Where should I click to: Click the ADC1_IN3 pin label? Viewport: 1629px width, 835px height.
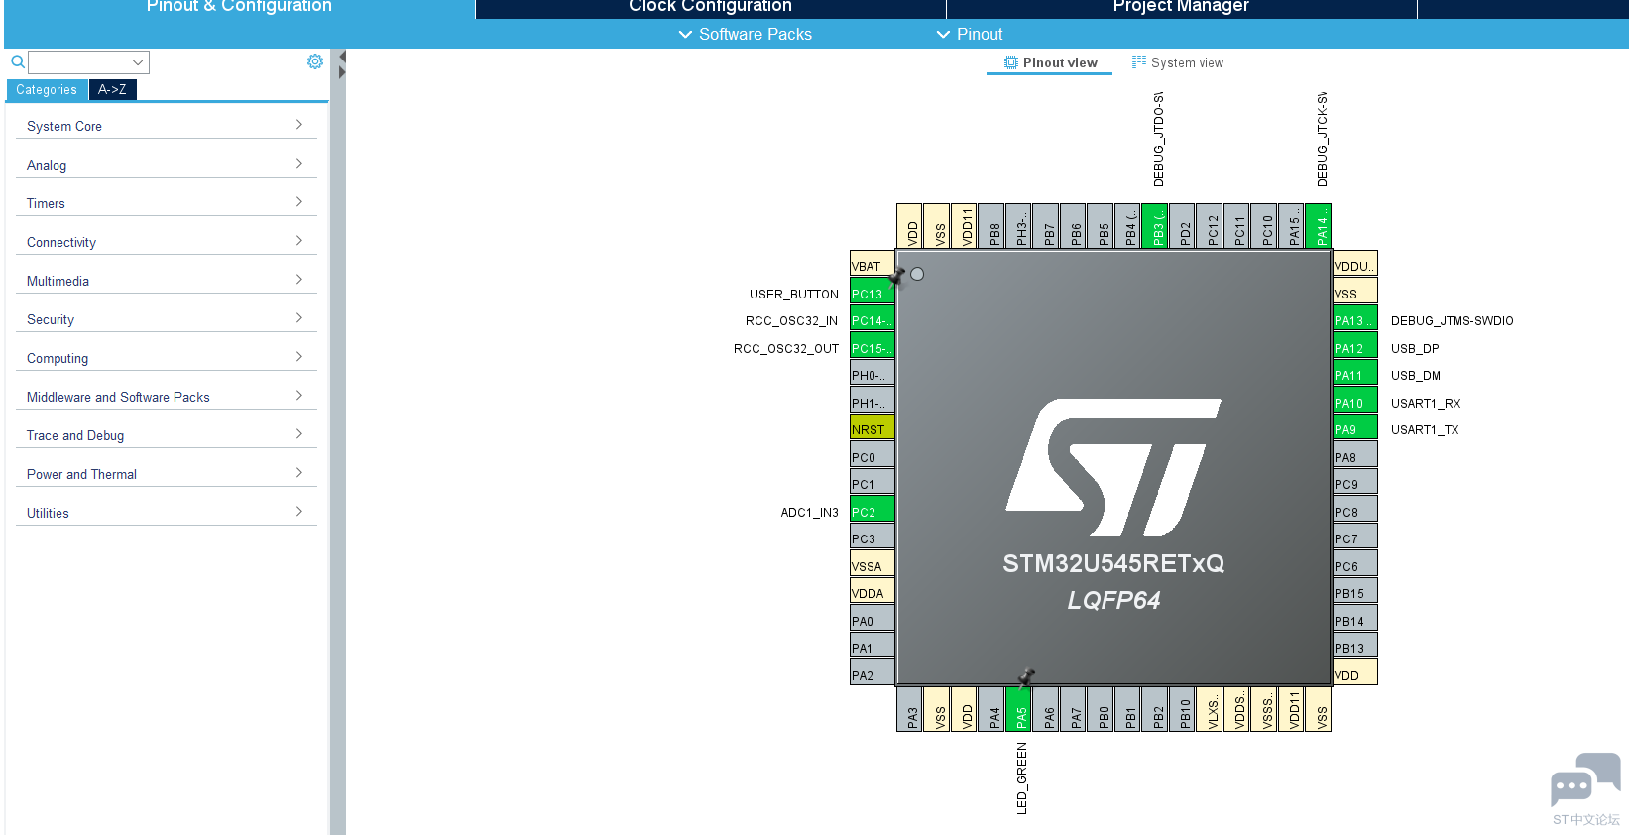click(x=809, y=513)
